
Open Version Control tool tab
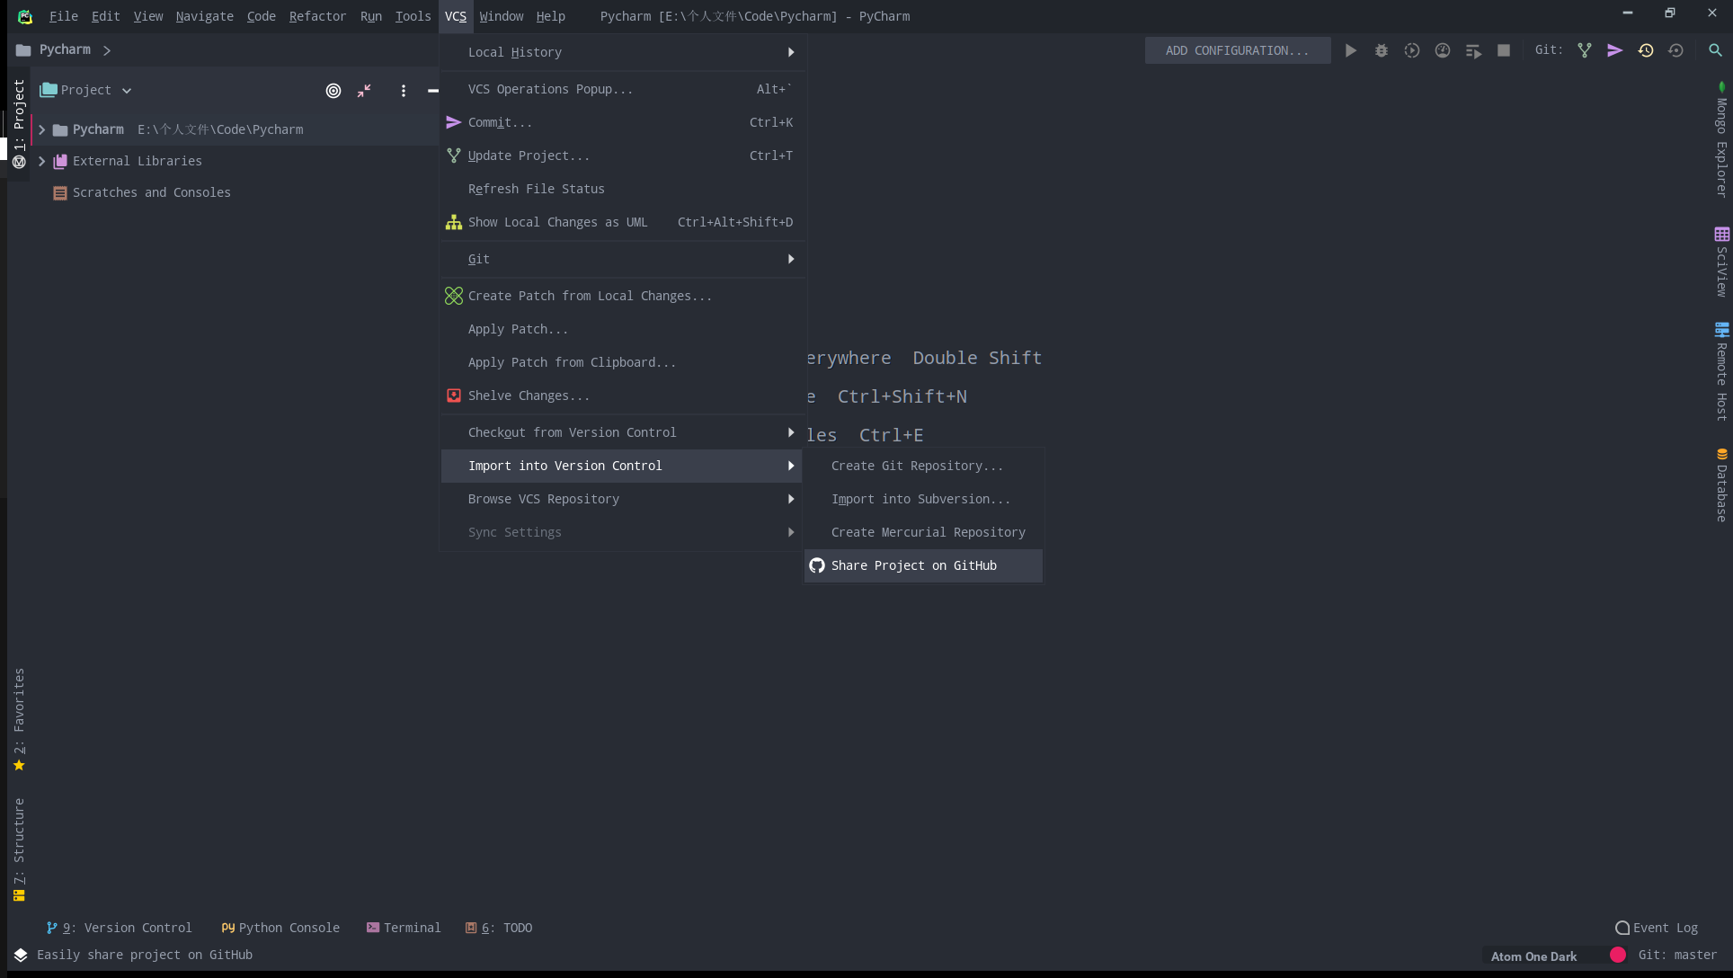(119, 928)
